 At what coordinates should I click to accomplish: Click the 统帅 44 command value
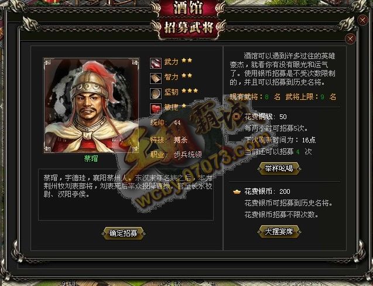[166, 123]
